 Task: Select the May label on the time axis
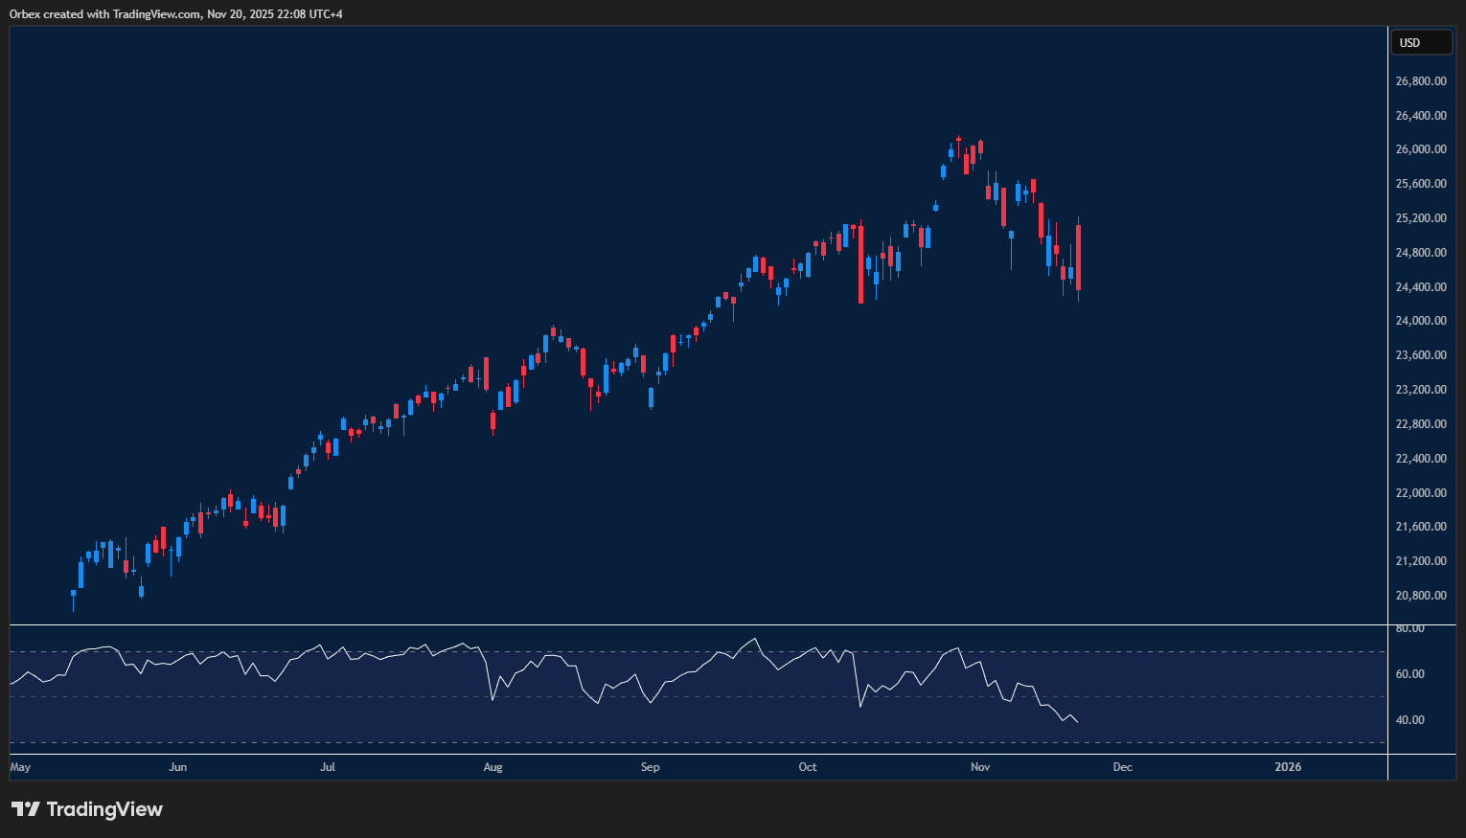point(19,766)
